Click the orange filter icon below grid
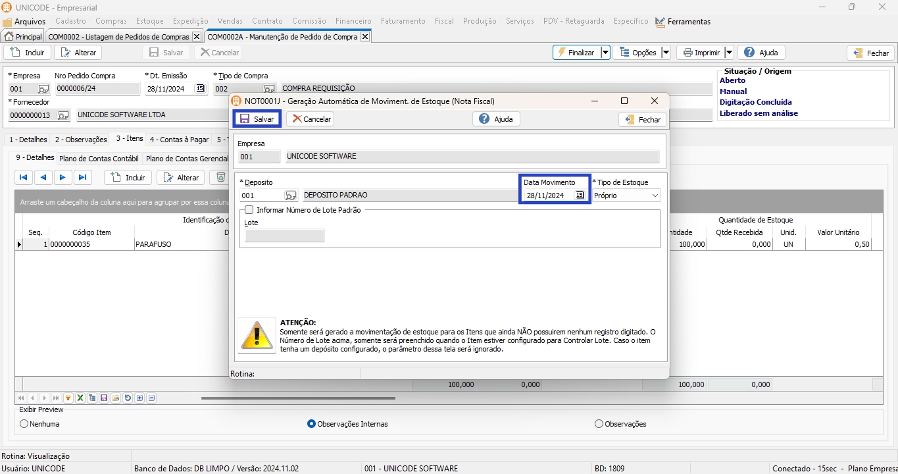This screenshot has width=898, height=474. pyautogui.click(x=68, y=398)
